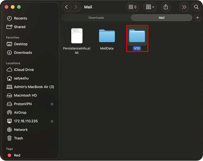Viewport: 203px width, 161px height.
Task: Click the Recents clock icon
Action: coord(9,18)
